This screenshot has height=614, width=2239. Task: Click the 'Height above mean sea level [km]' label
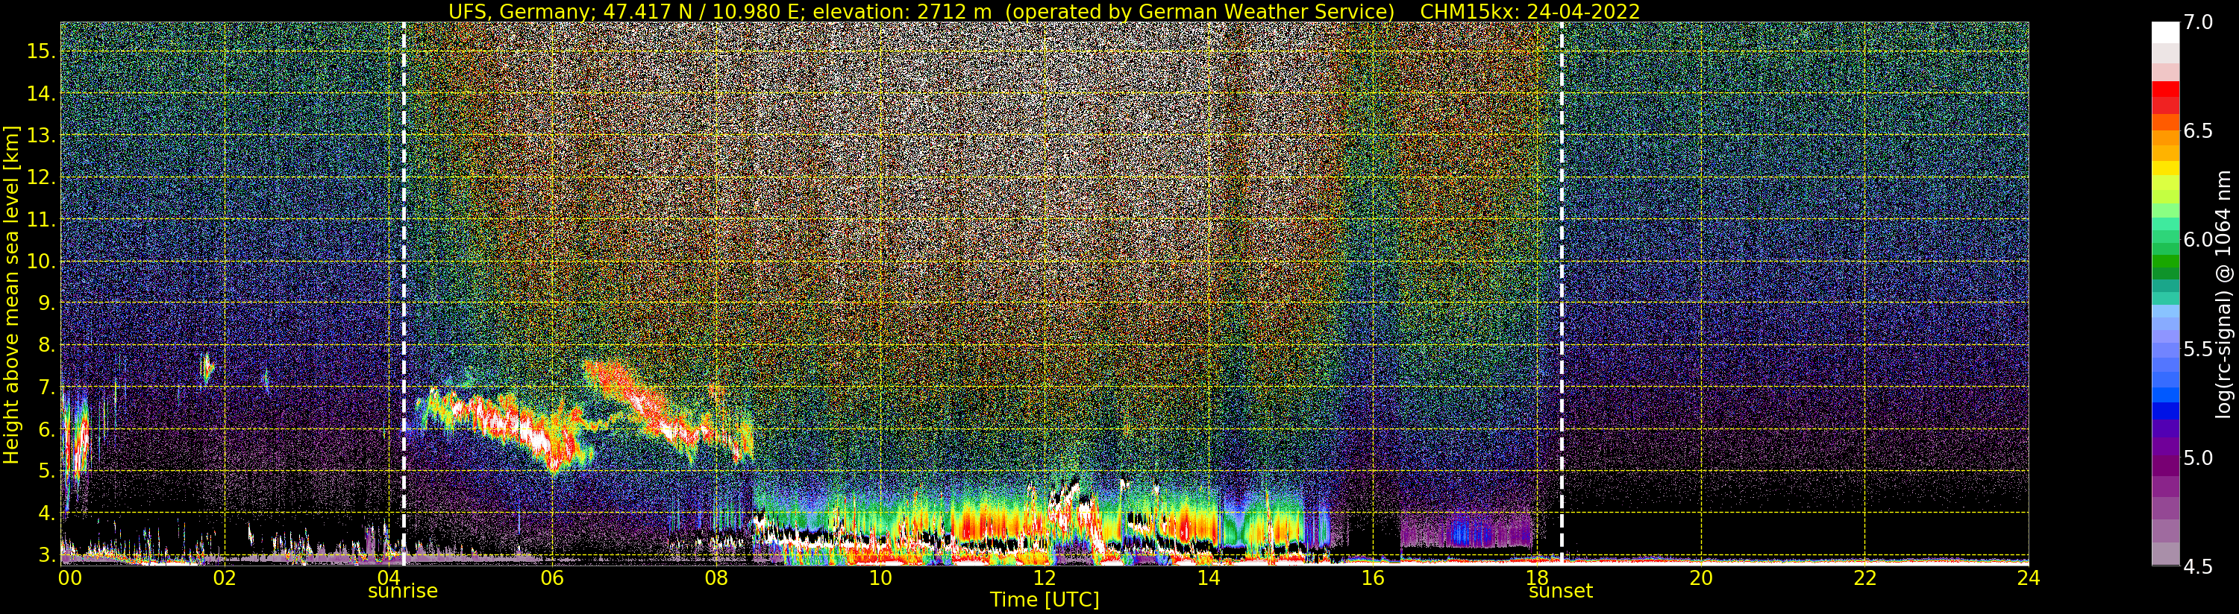click(11, 294)
